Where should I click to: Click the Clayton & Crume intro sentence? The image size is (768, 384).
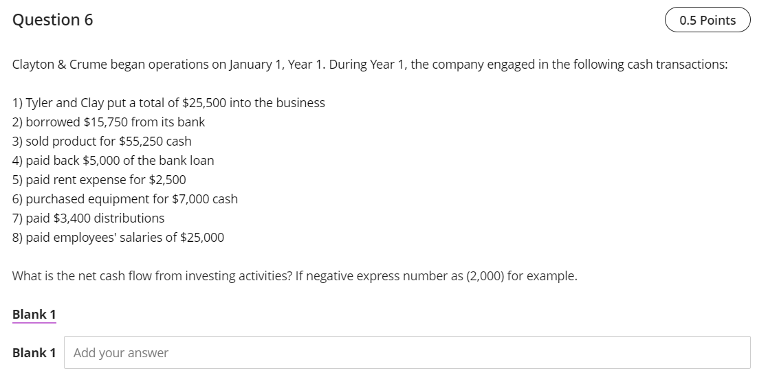(370, 65)
